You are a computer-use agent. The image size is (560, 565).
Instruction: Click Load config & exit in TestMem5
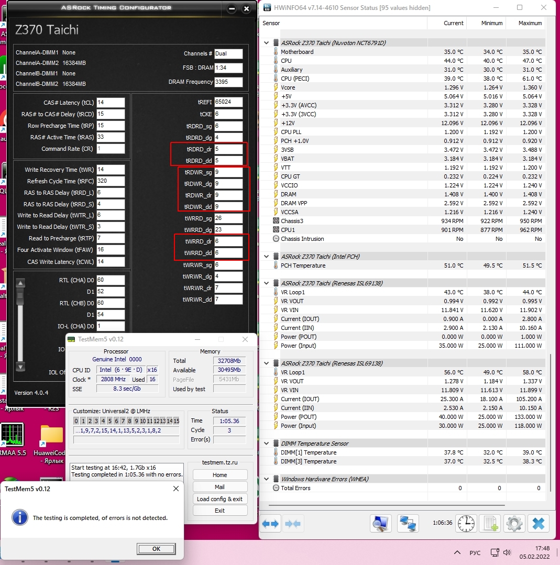tap(220, 498)
